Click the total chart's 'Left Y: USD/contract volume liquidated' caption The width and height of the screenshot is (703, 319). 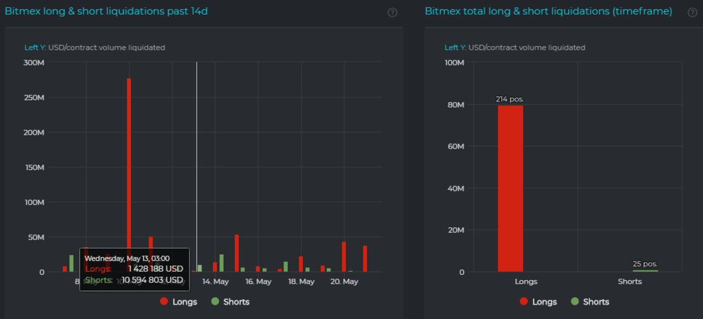click(515, 47)
